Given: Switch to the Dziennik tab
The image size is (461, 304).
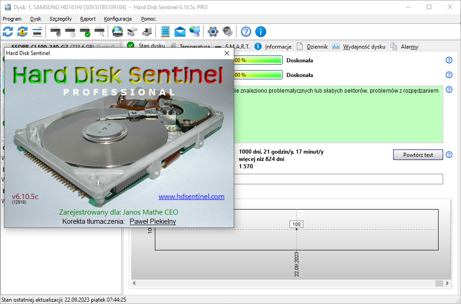Looking at the screenshot, I should (312, 46).
